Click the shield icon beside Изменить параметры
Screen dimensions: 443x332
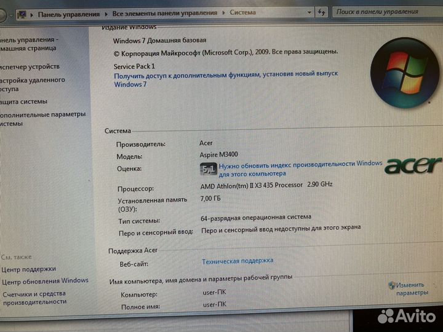(391, 285)
